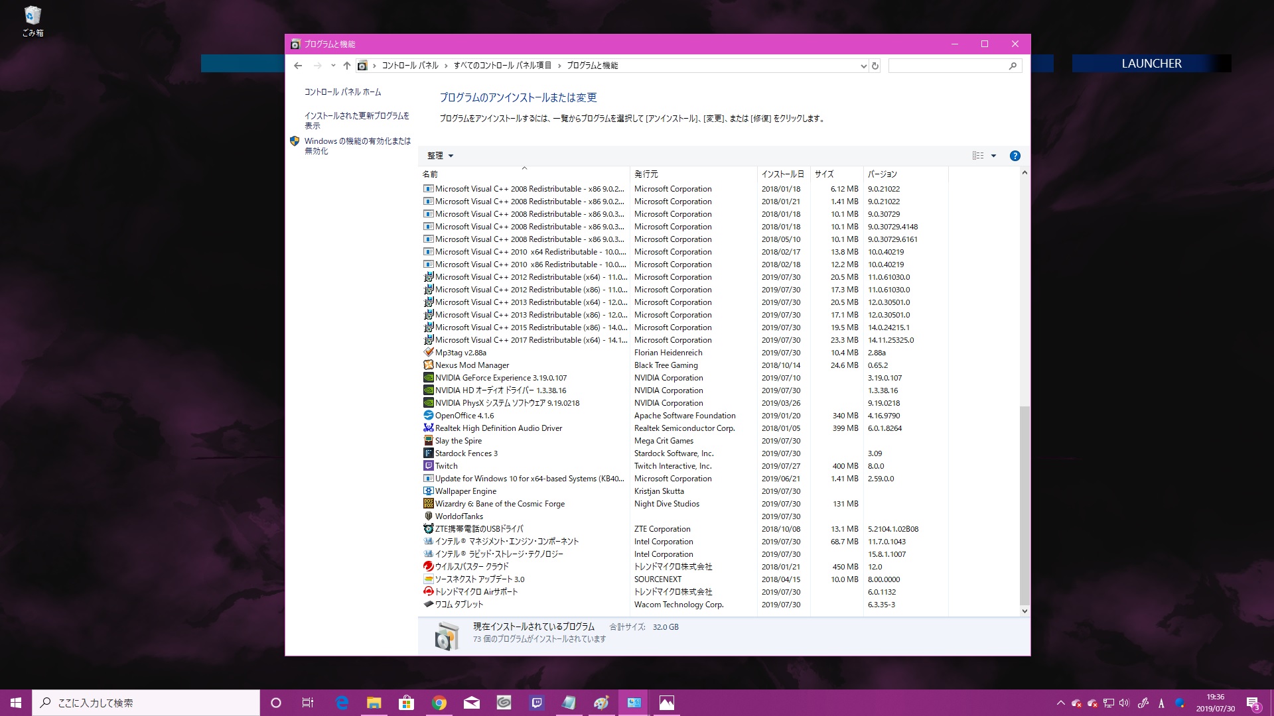The height and width of the screenshot is (716, 1274).
Task: Select NVIDIA GeForce Experience entry
Action: (500, 378)
